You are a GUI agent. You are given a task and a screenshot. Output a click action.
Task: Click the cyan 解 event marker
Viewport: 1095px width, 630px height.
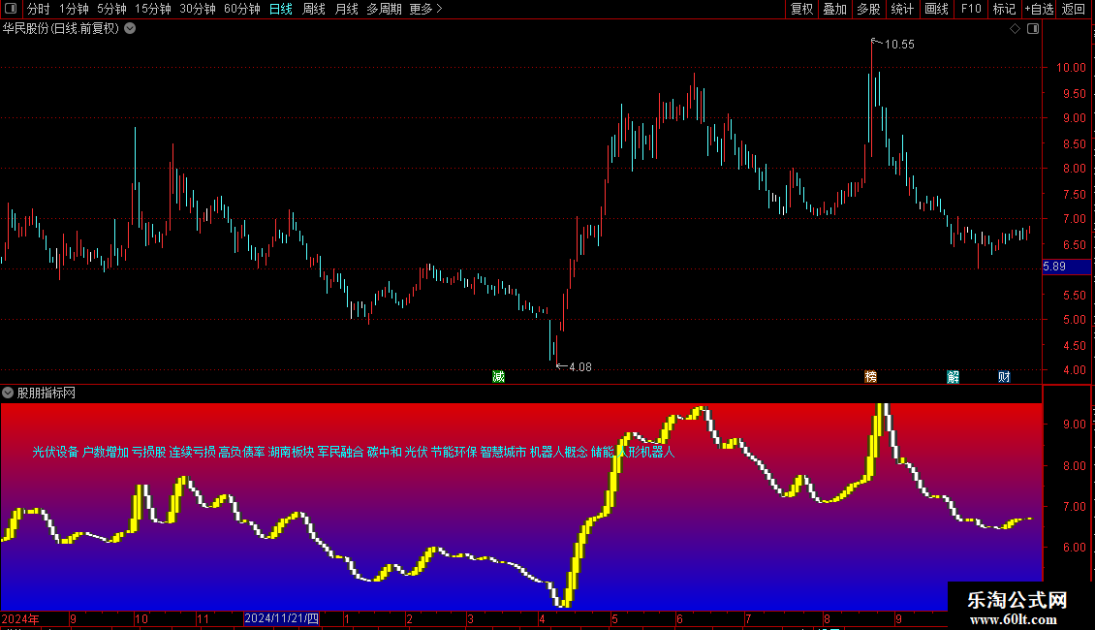[x=954, y=377]
